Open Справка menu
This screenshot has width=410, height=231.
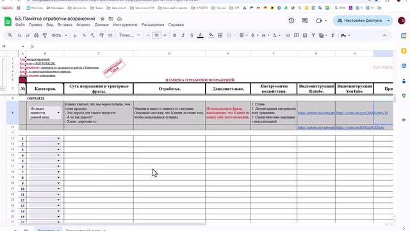pos(176,24)
